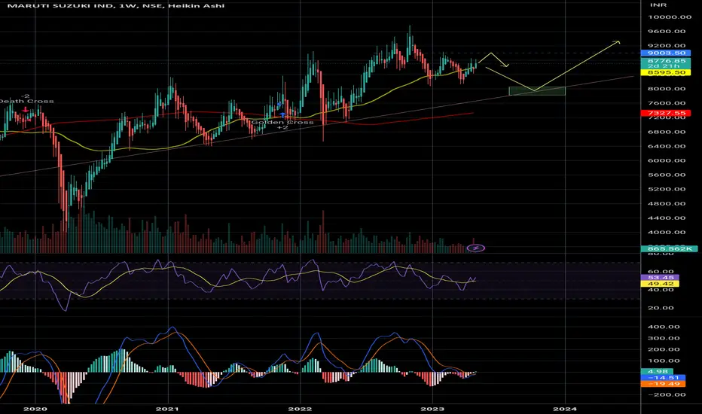Click the 2023 label on time axis

pyautogui.click(x=432, y=409)
